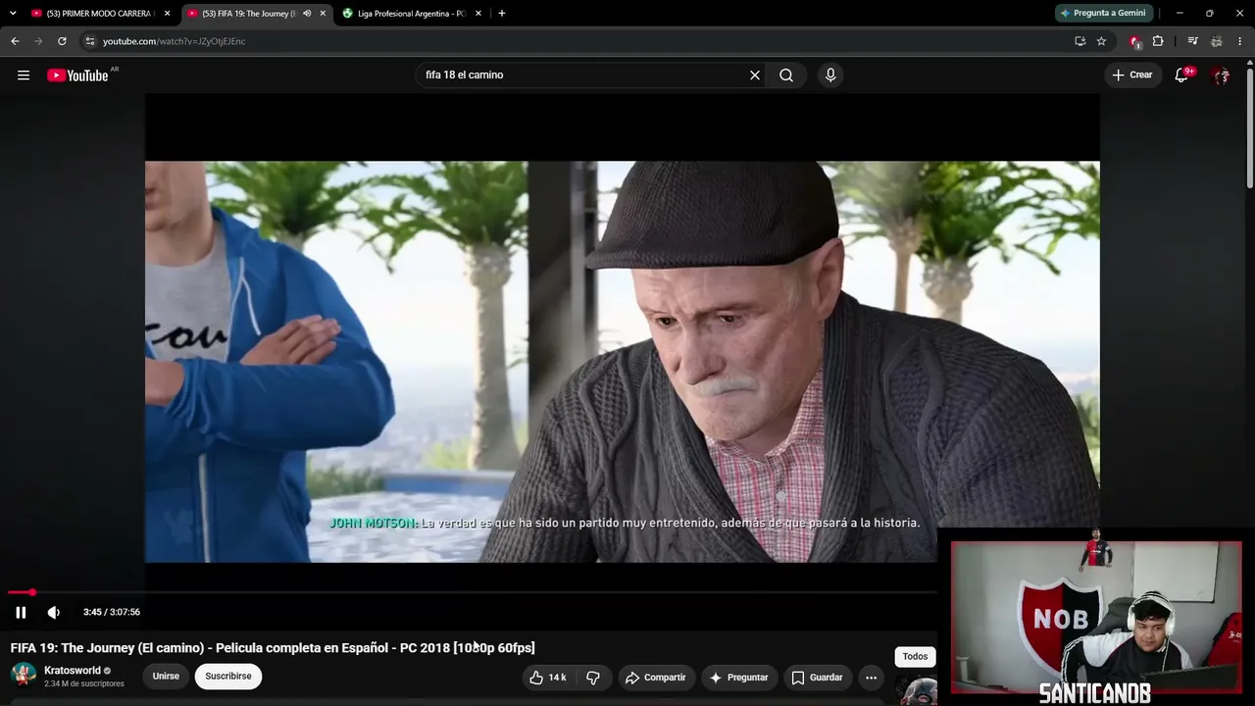This screenshot has width=1255, height=706.
Task: Open the YouTube account avatar menu
Action: point(1221,76)
